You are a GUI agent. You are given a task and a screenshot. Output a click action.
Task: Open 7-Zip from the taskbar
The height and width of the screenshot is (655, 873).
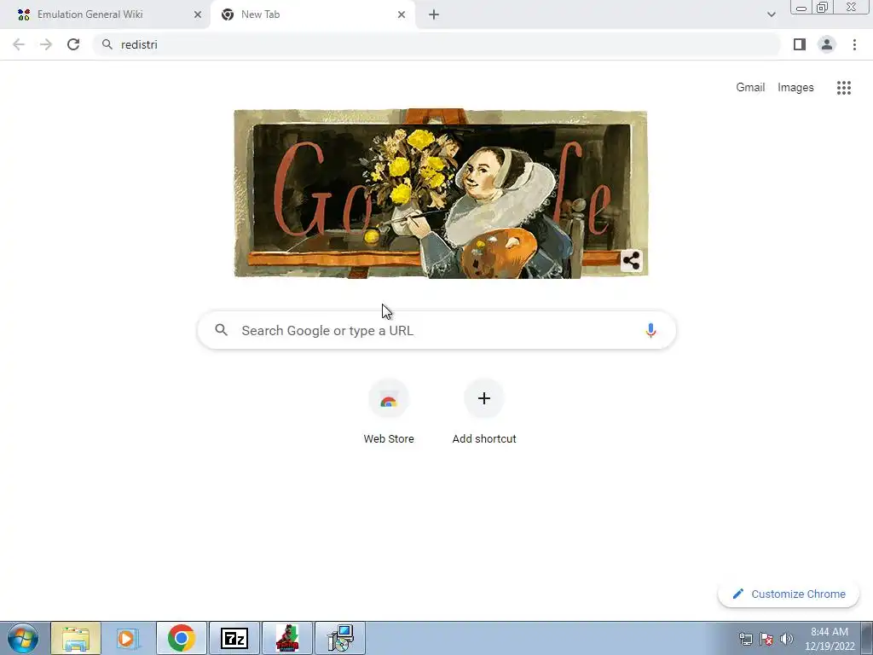[x=234, y=638]
